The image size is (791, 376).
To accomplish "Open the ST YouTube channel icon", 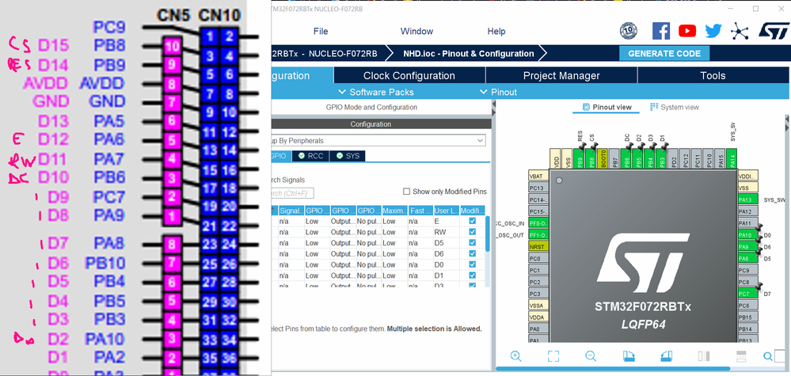I will [687, 31].
